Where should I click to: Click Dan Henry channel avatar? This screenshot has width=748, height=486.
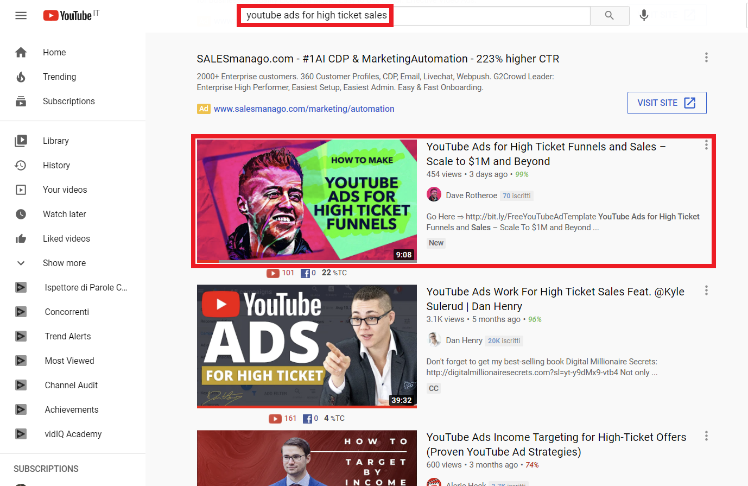(x=434, y=340)
